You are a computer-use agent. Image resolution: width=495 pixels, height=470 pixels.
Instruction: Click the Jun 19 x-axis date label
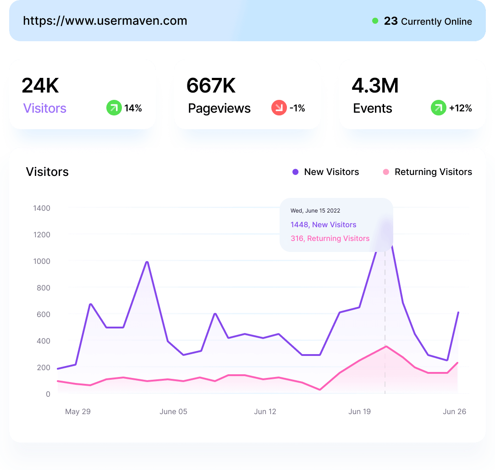[359, 411]
